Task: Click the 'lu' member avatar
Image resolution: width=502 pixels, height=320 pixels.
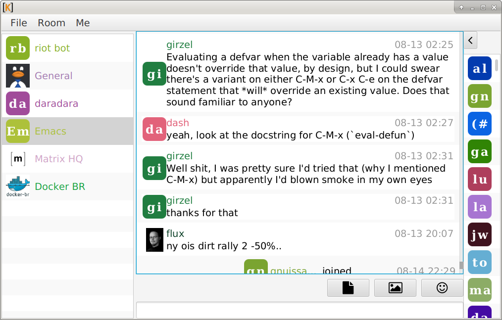Action: pyautogui.click(x=479, y=180)
